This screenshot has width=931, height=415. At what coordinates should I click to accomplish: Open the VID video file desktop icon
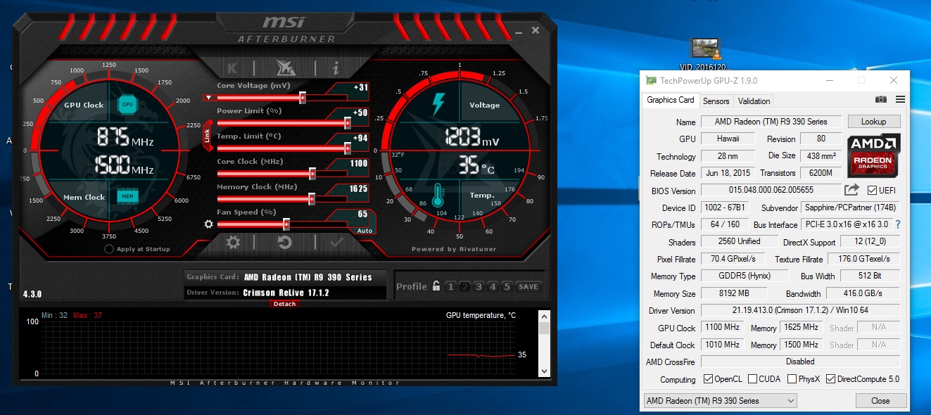coord(704,54)
